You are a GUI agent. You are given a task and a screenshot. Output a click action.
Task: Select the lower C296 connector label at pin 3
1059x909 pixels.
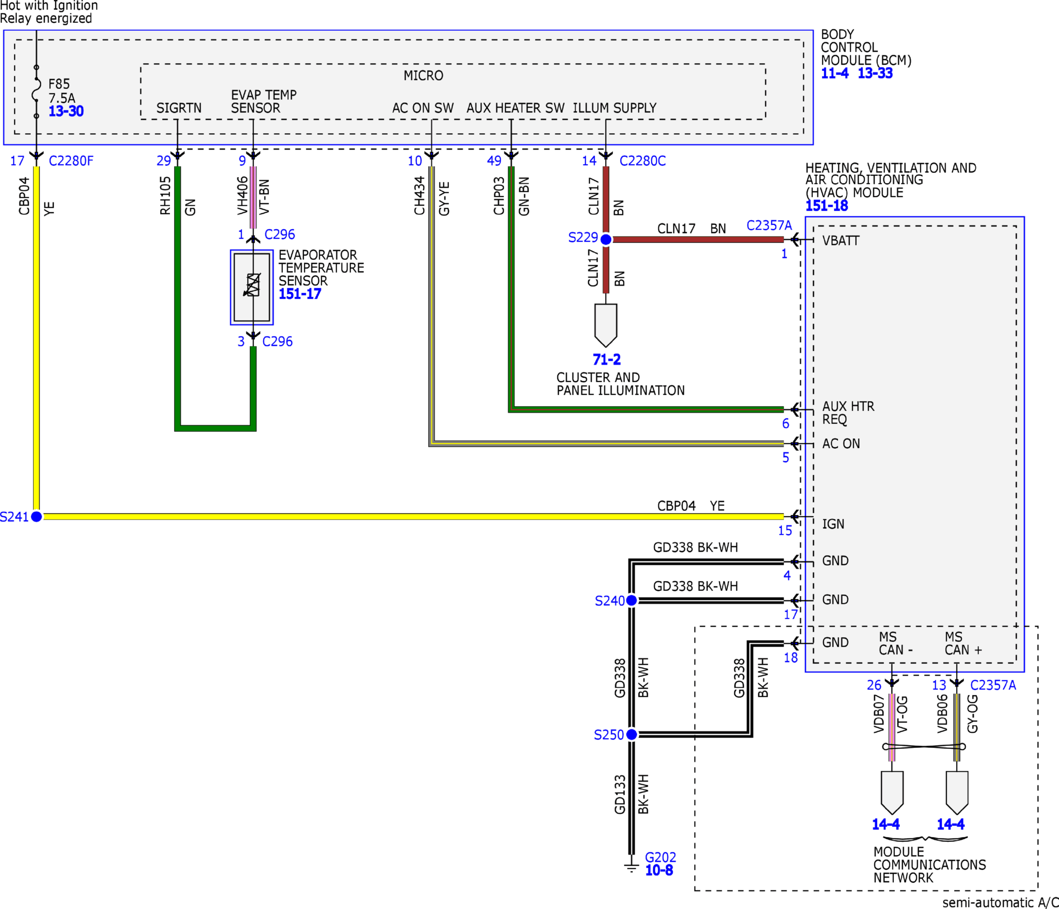277,341
